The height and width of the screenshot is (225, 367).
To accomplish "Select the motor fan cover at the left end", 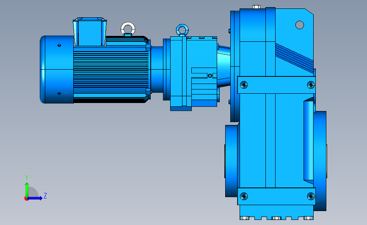I will pyautogui.click(x=57, y=69).
